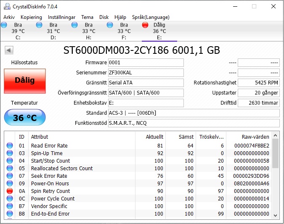Open the Tema menu

coord(87,17)
